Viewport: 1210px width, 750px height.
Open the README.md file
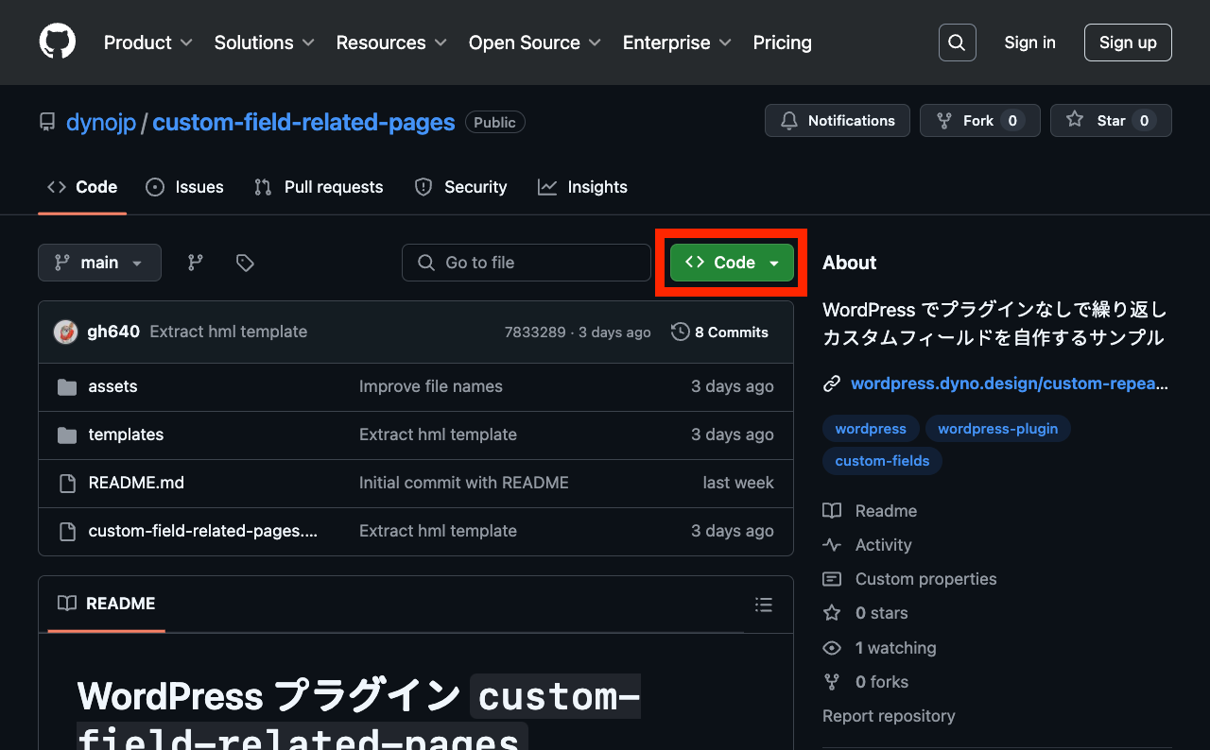click(x=136, y=483)
